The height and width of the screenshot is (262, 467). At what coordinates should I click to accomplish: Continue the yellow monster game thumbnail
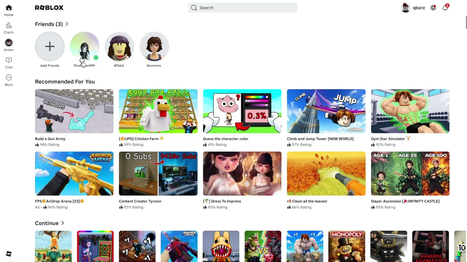click(x=221, y=246)
